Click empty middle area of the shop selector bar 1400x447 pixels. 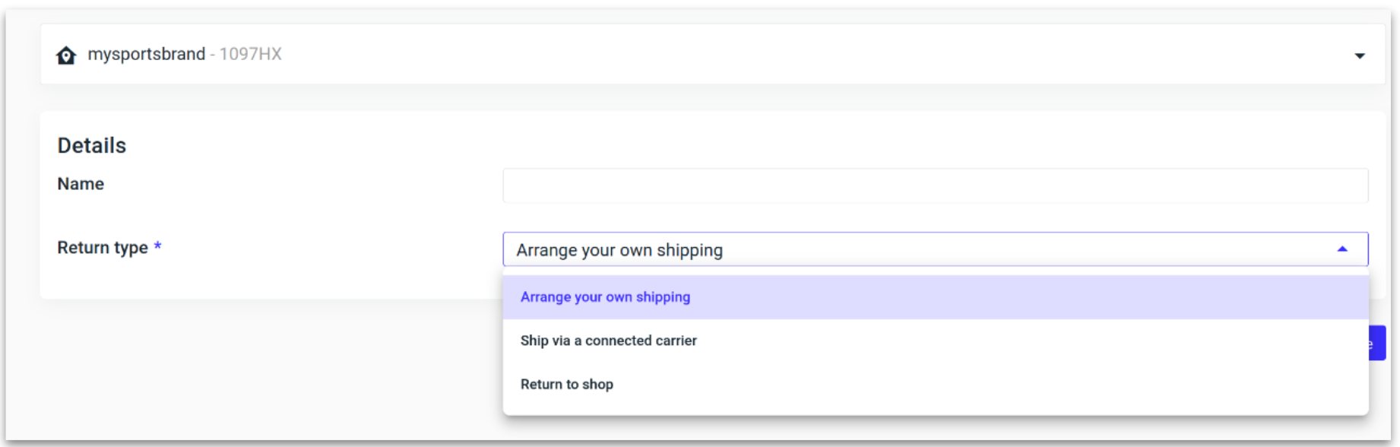click(760, 54)
